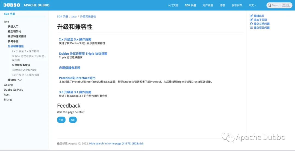Select sidebar item Protobuf vs Interface

pos(24,70)
